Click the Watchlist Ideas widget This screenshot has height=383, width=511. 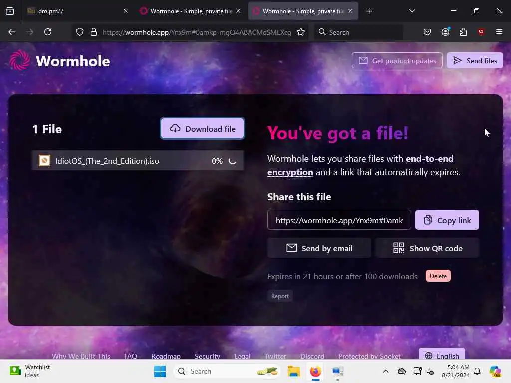tap(30, 371)
